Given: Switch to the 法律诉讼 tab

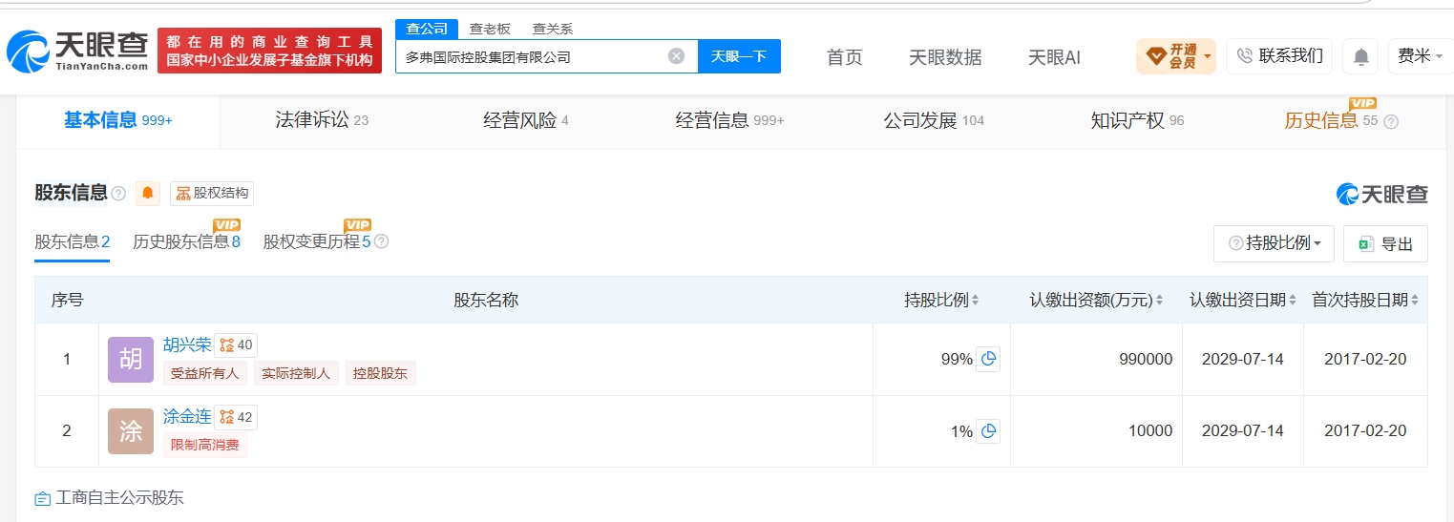Looking at the screenshot, I should [322, 120].
